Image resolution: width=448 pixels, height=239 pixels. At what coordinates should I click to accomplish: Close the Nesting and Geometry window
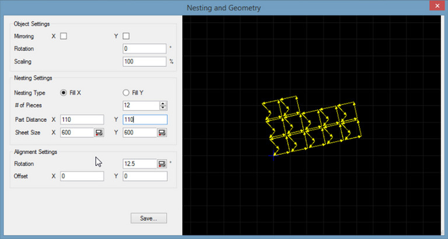tap(437, 6)
